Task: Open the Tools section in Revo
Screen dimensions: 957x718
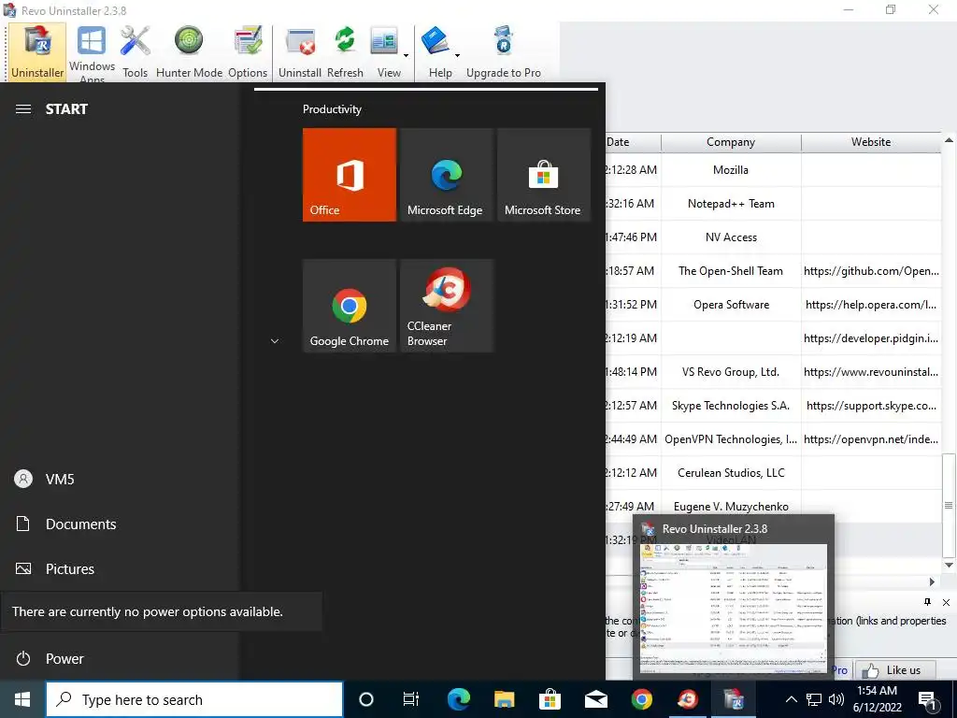Action: (x=135, y=52)
